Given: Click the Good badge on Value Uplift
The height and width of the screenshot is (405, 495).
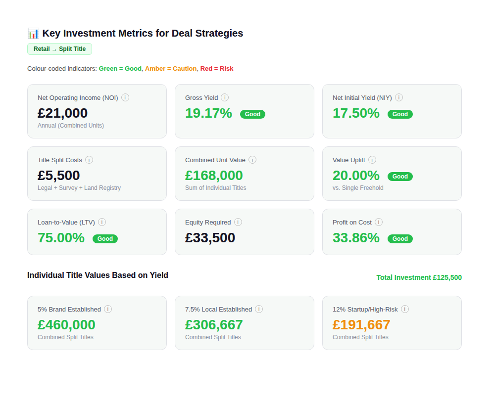Looking at the screenshot, I should [x=400, y=177].
